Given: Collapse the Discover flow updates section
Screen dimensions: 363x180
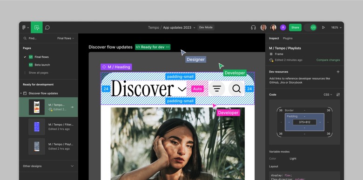Looking at the screenshot, I should 21,93.
